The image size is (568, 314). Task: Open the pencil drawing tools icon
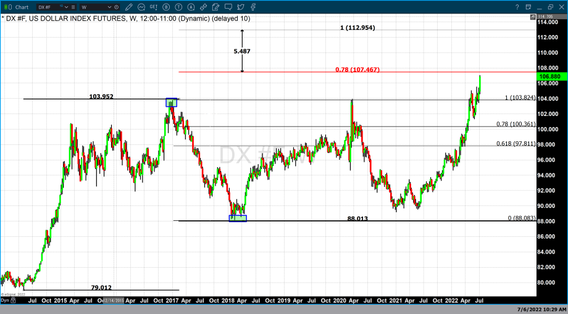(130, 7)
